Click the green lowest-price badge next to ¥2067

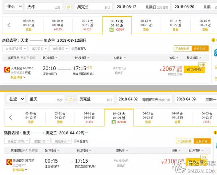click(111, 30)
